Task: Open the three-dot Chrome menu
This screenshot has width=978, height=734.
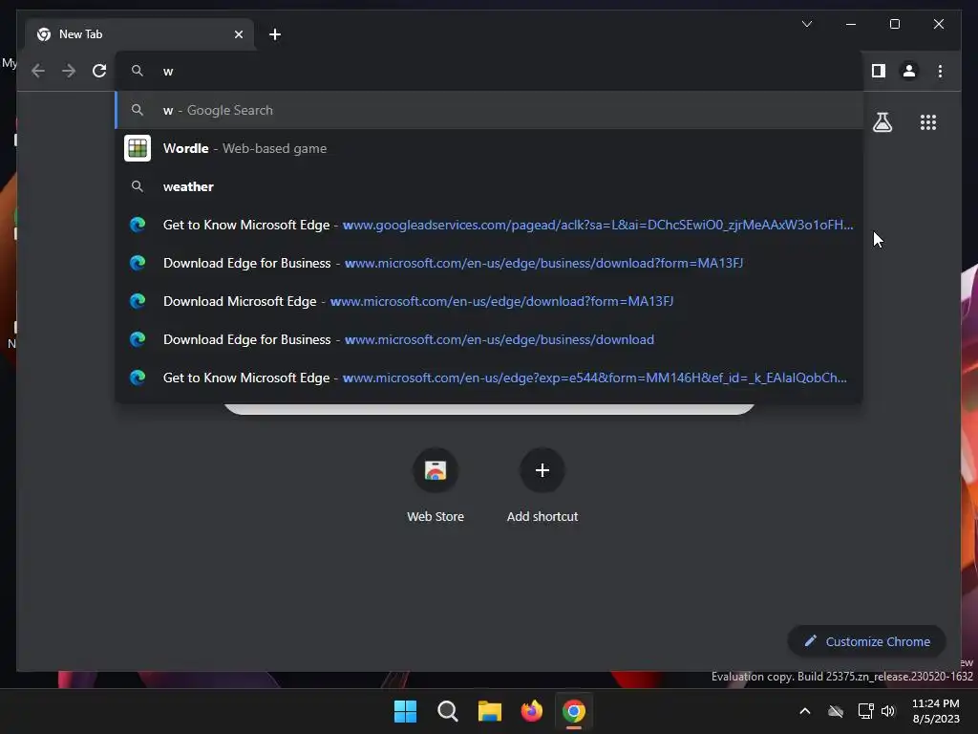Action: tap(940, 71)
